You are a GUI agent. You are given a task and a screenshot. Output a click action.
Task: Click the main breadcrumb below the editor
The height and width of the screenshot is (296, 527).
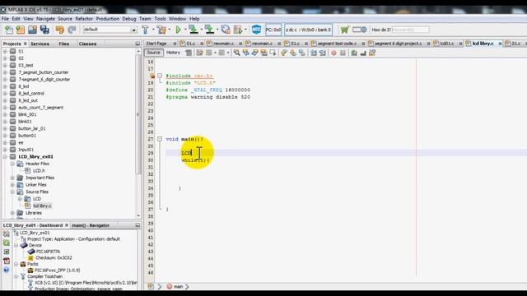tap(178, 287)
